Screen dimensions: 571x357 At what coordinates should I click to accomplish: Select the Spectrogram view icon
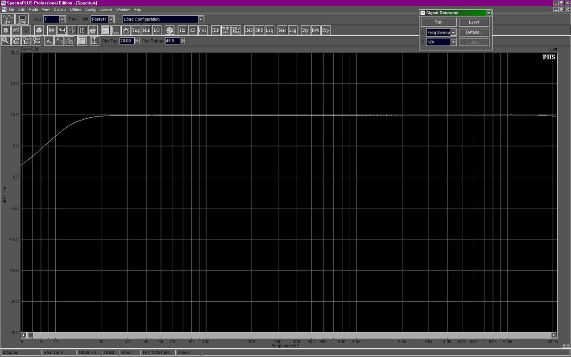(x=82, y=30)
